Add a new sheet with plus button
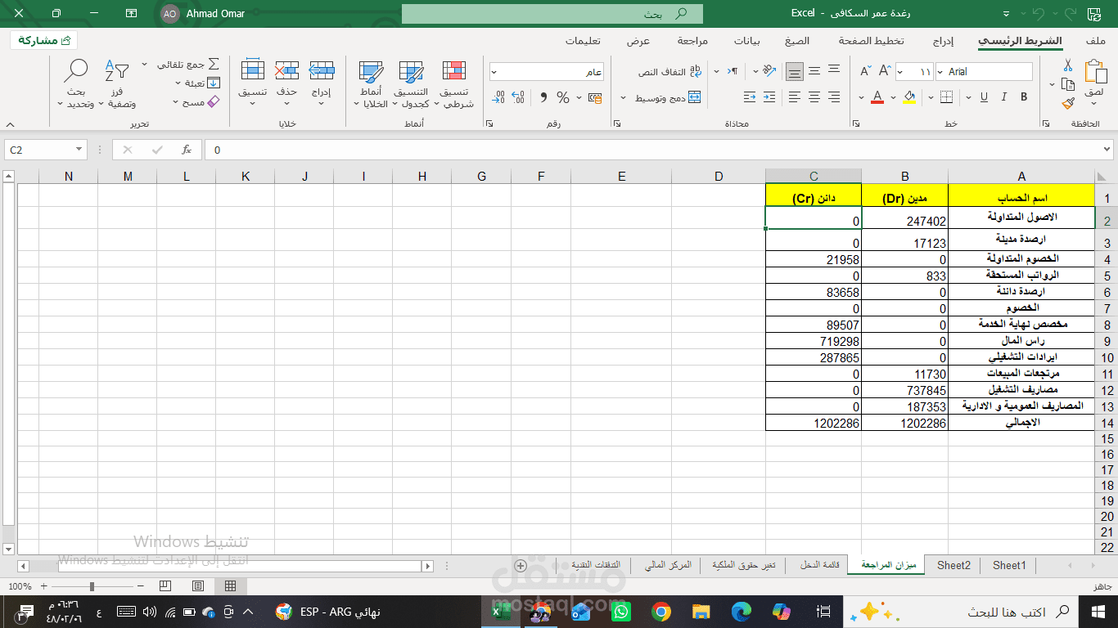Viewport: 1118px width, 628px height. (x=521, y=565)
